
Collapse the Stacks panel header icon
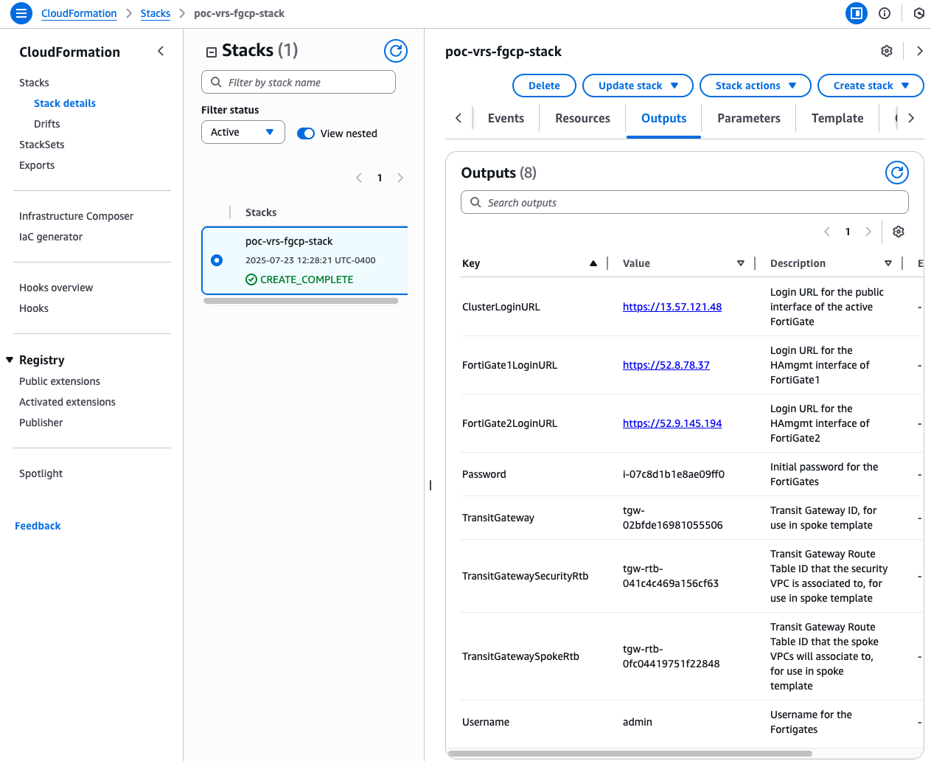pos(212,52)
